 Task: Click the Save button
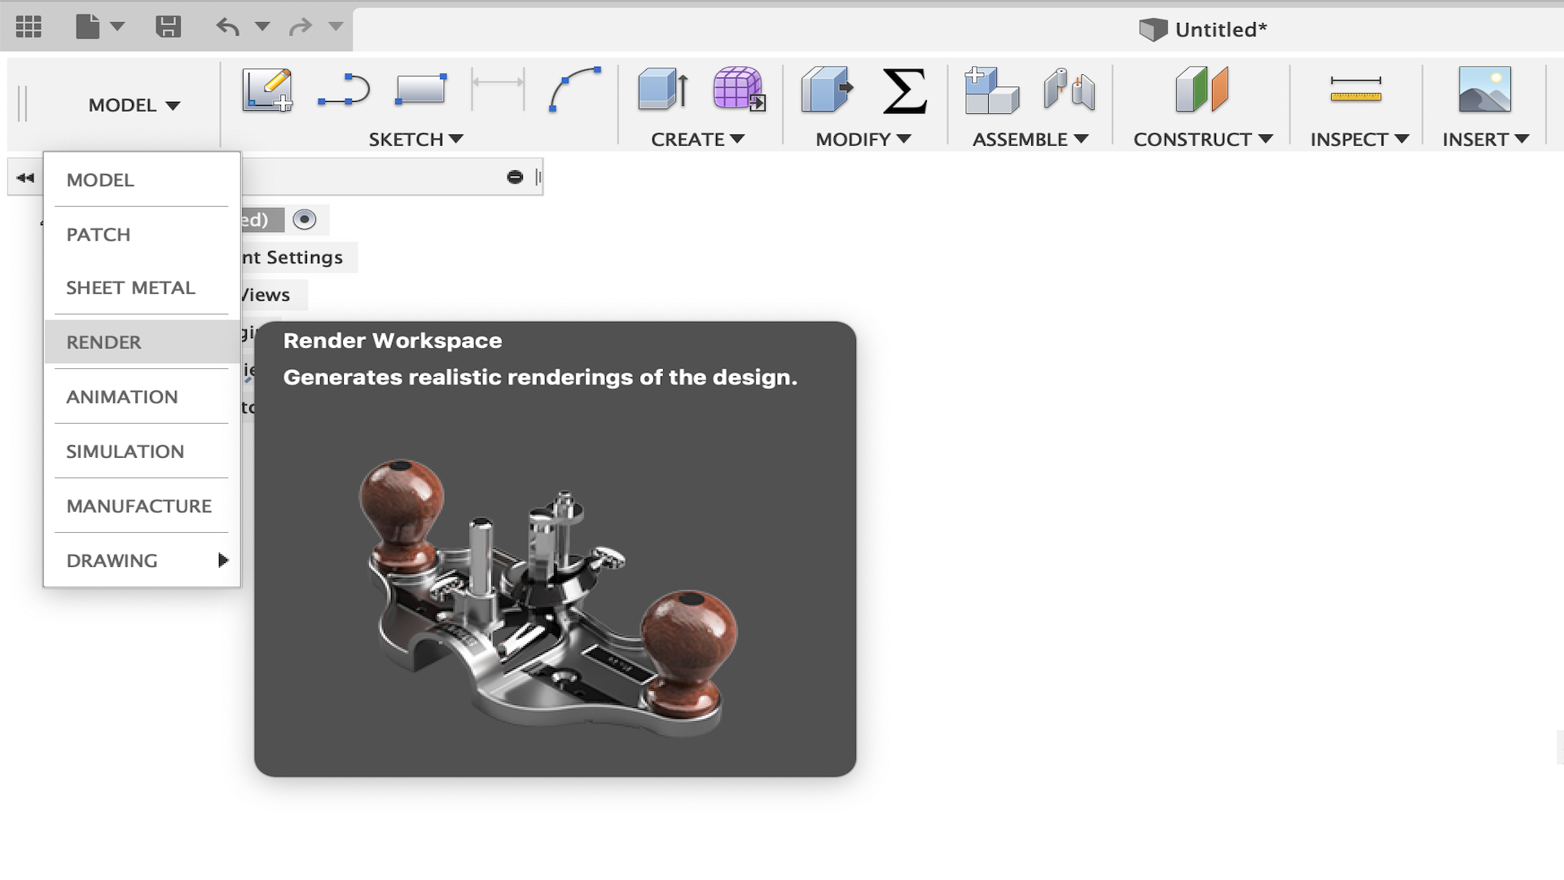click(168, 27)
